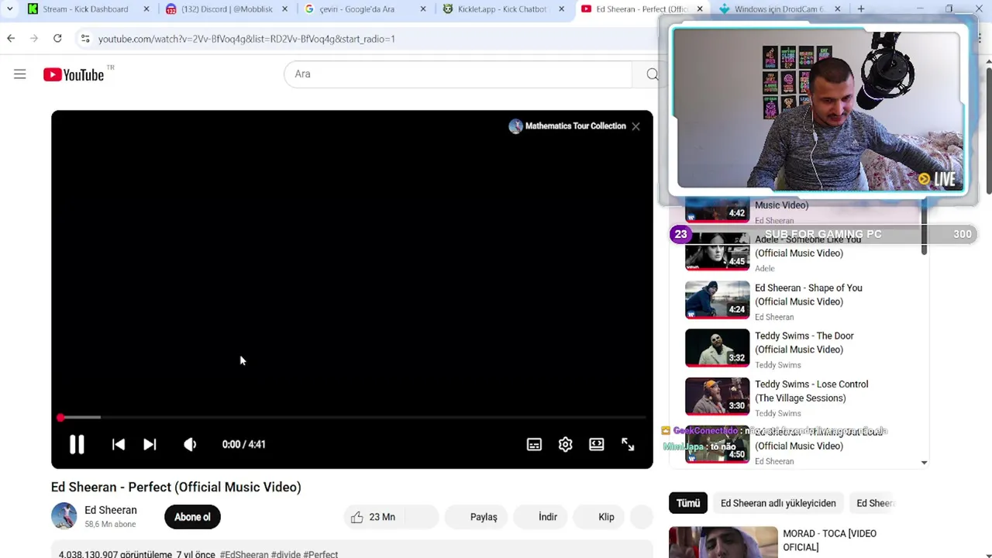Screen dimensions: 992x558
Task: Reload the page with refresh icon
Action: [x=57, y=38]
